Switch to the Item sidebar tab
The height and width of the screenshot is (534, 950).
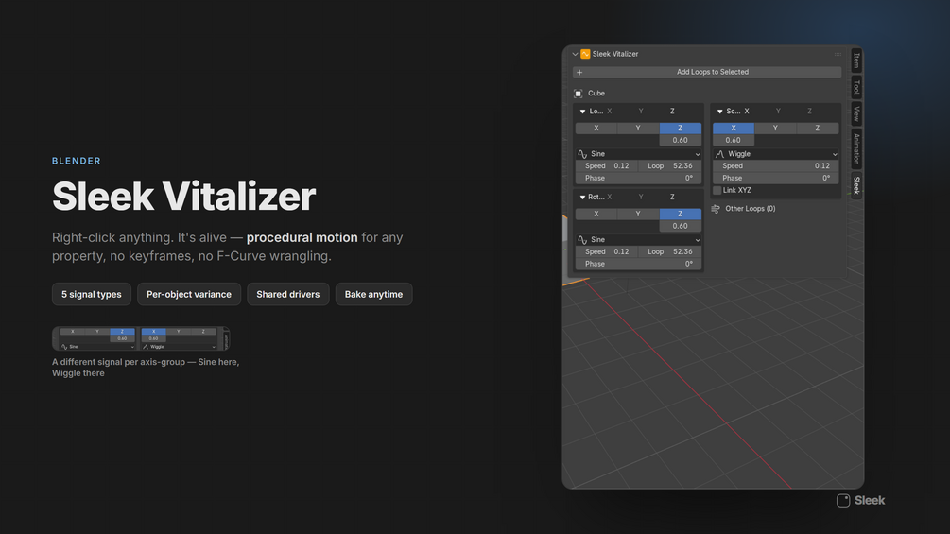click(856, 60)
